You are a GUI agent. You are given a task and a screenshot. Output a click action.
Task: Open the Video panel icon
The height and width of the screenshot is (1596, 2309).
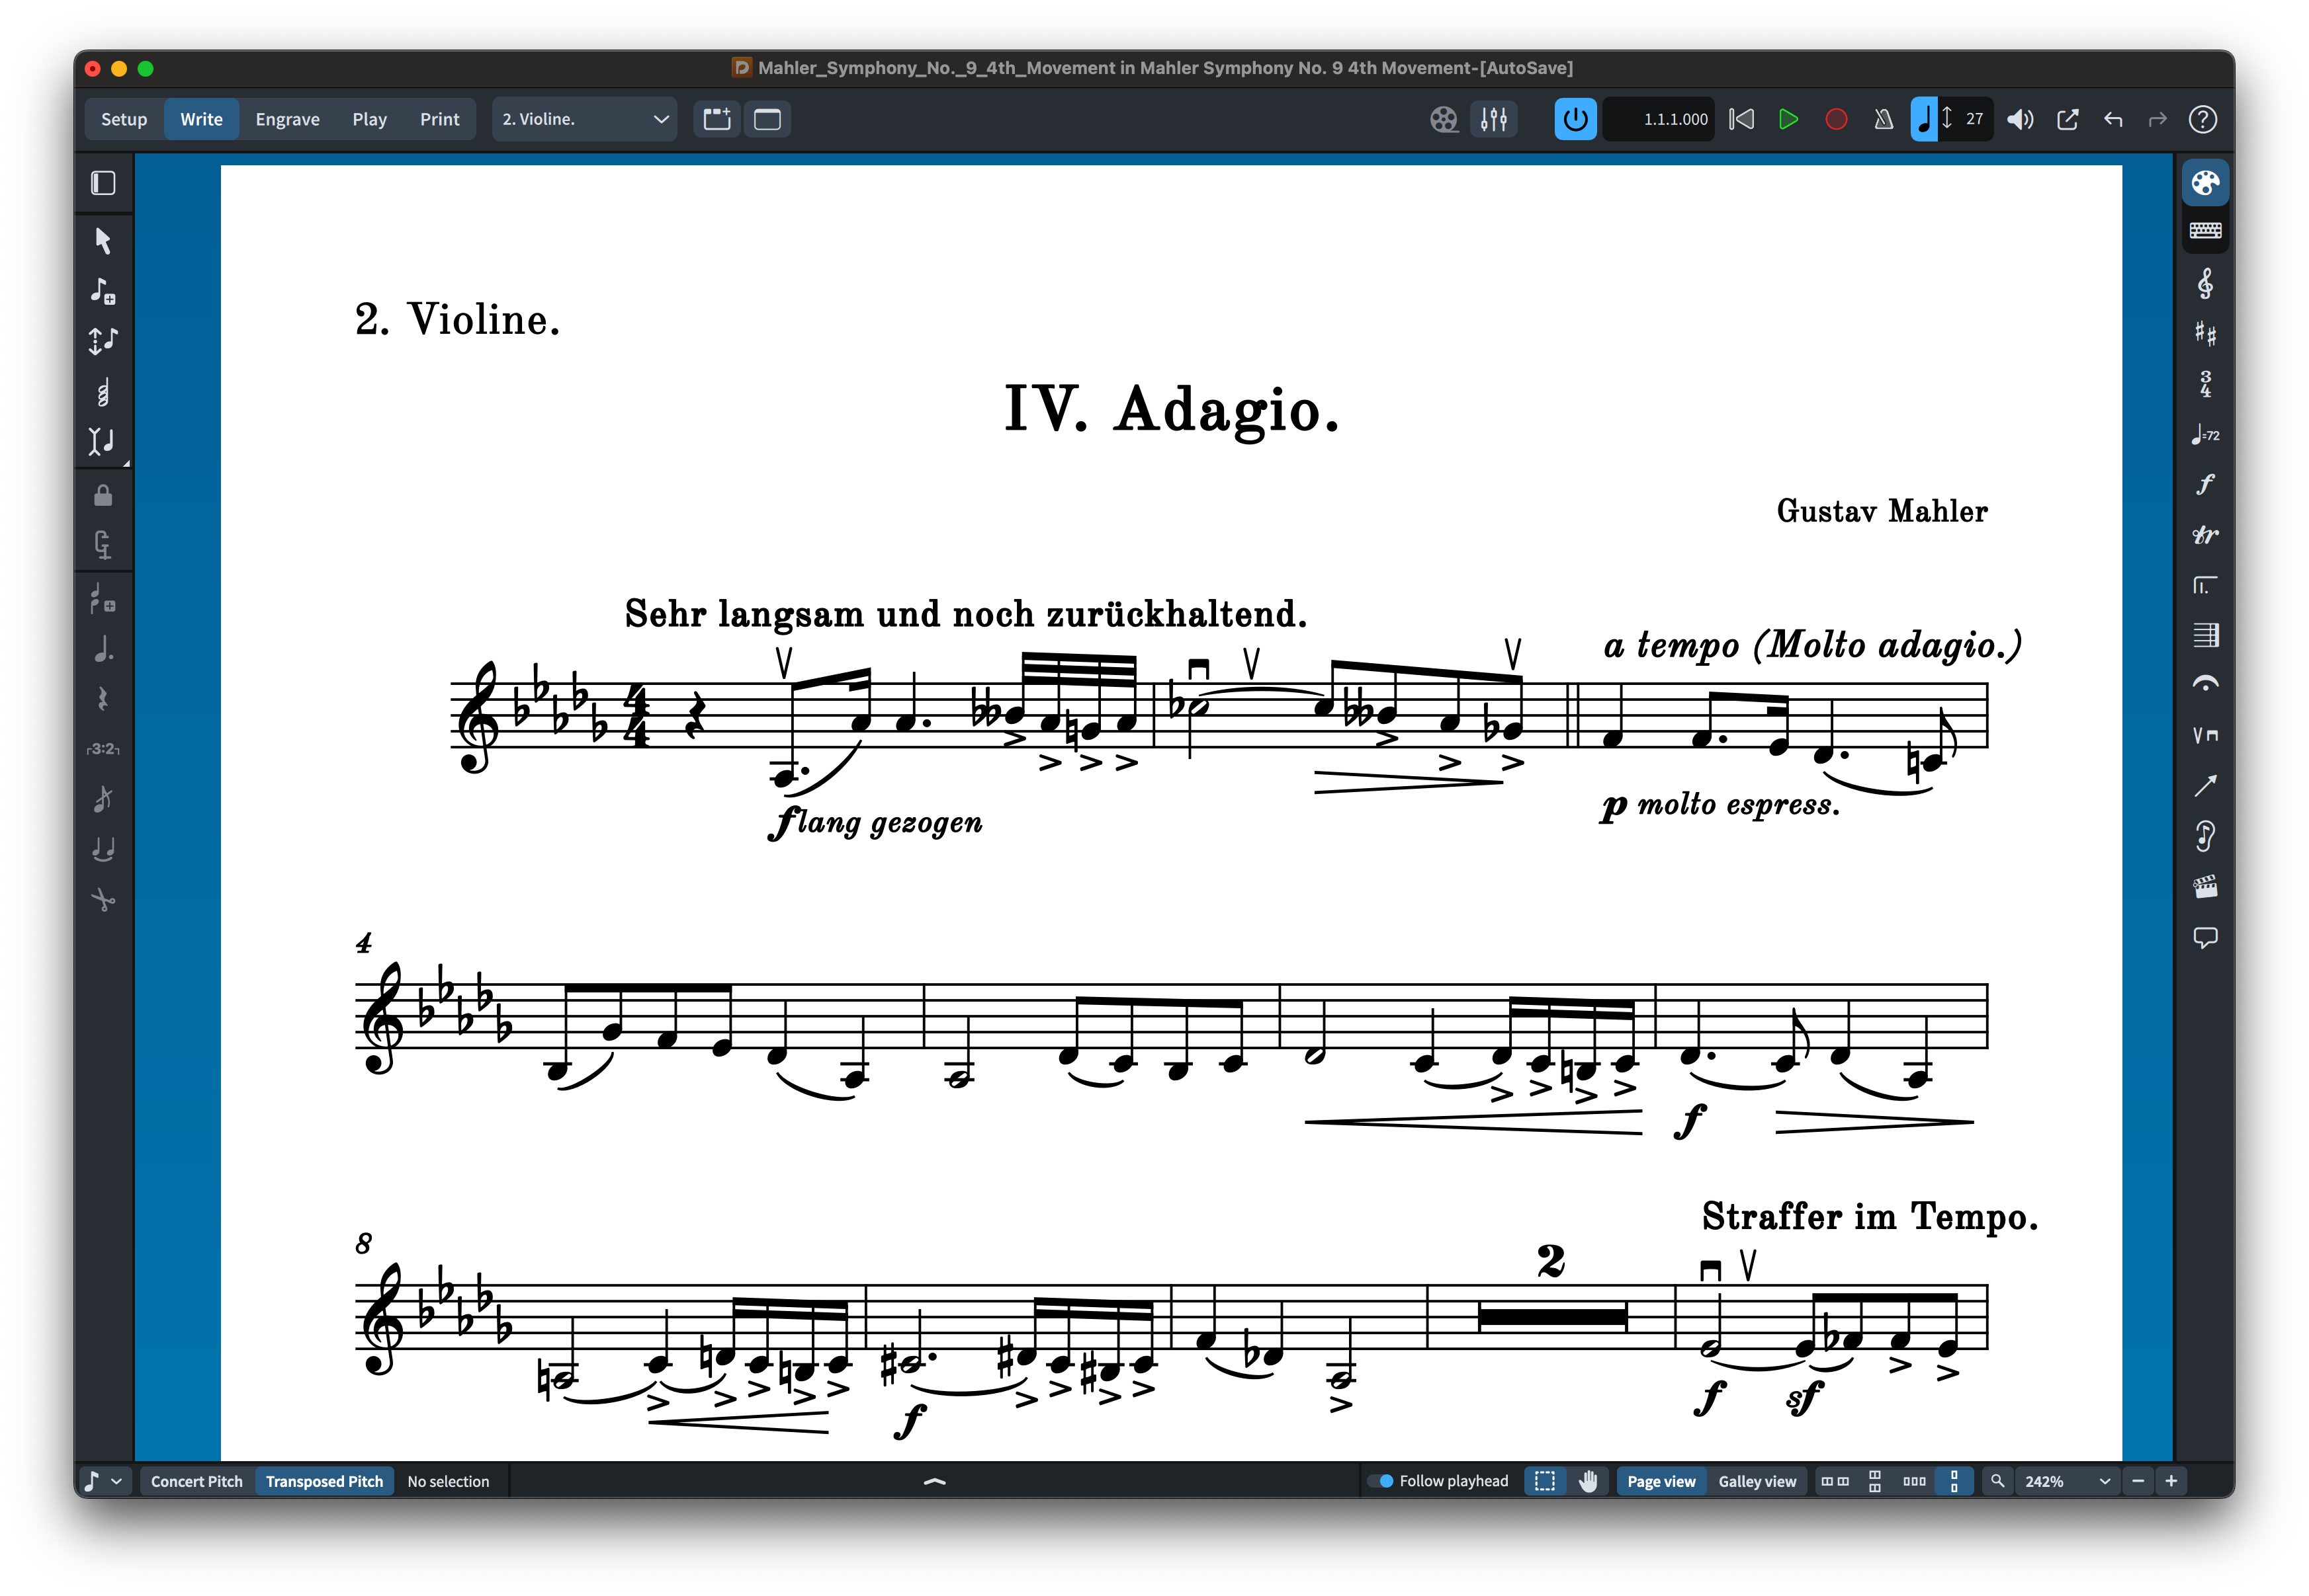[x=2204, y=886]
